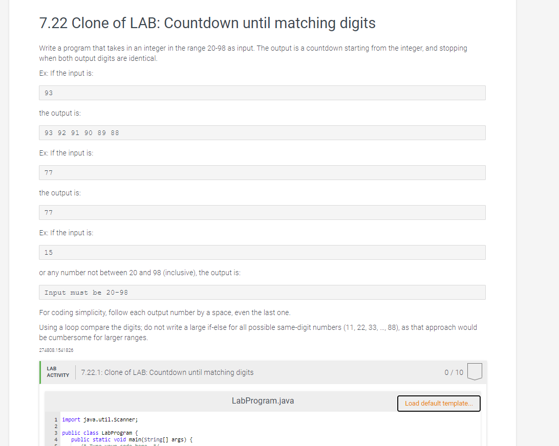
Task: Click the 7.22.1 activity title bar
Action: click(167, 372)
